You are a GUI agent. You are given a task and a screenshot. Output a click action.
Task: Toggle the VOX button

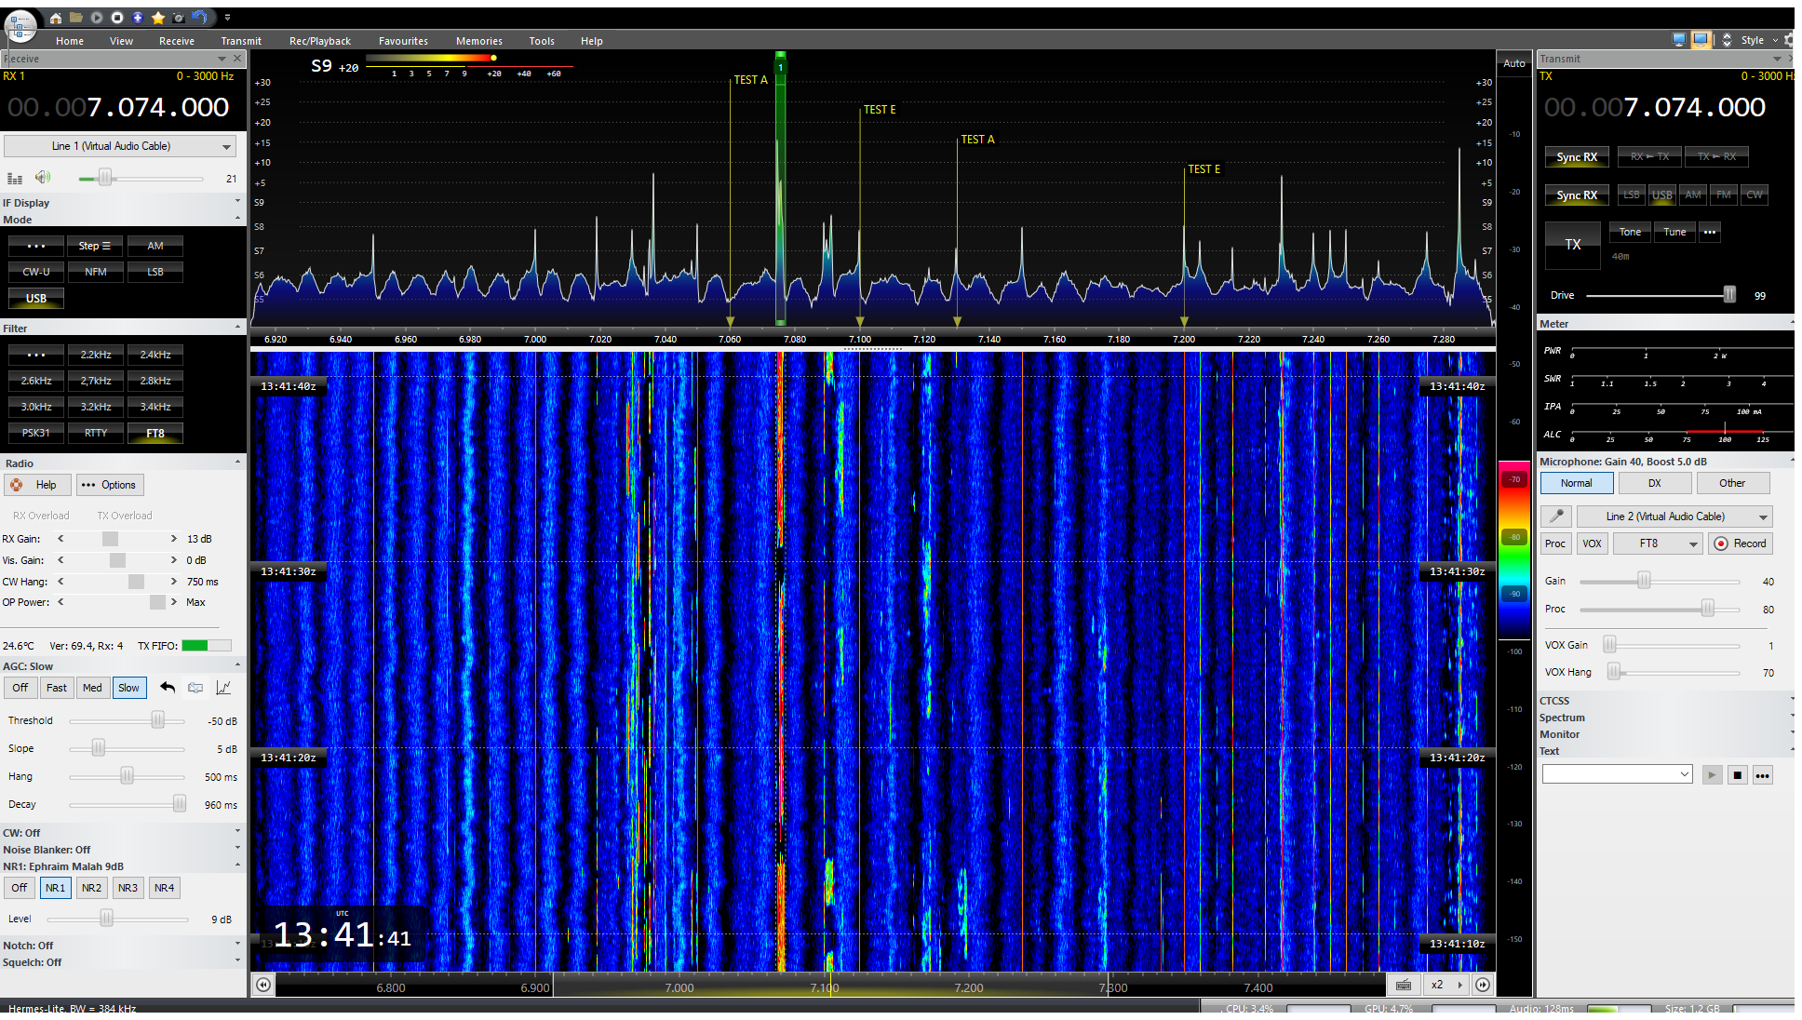point(1592,544)
